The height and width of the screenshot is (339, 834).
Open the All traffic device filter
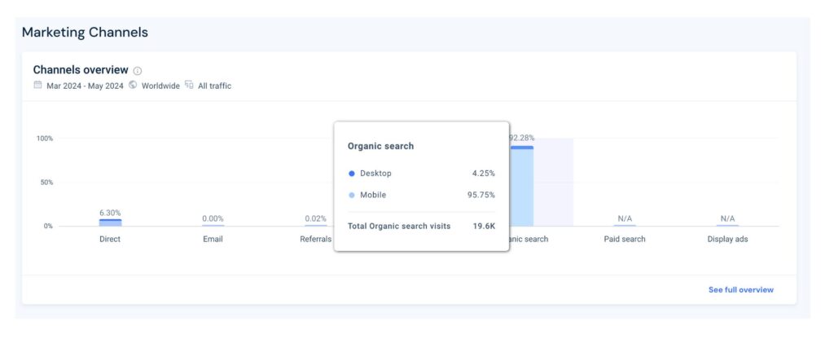[214, 86]
